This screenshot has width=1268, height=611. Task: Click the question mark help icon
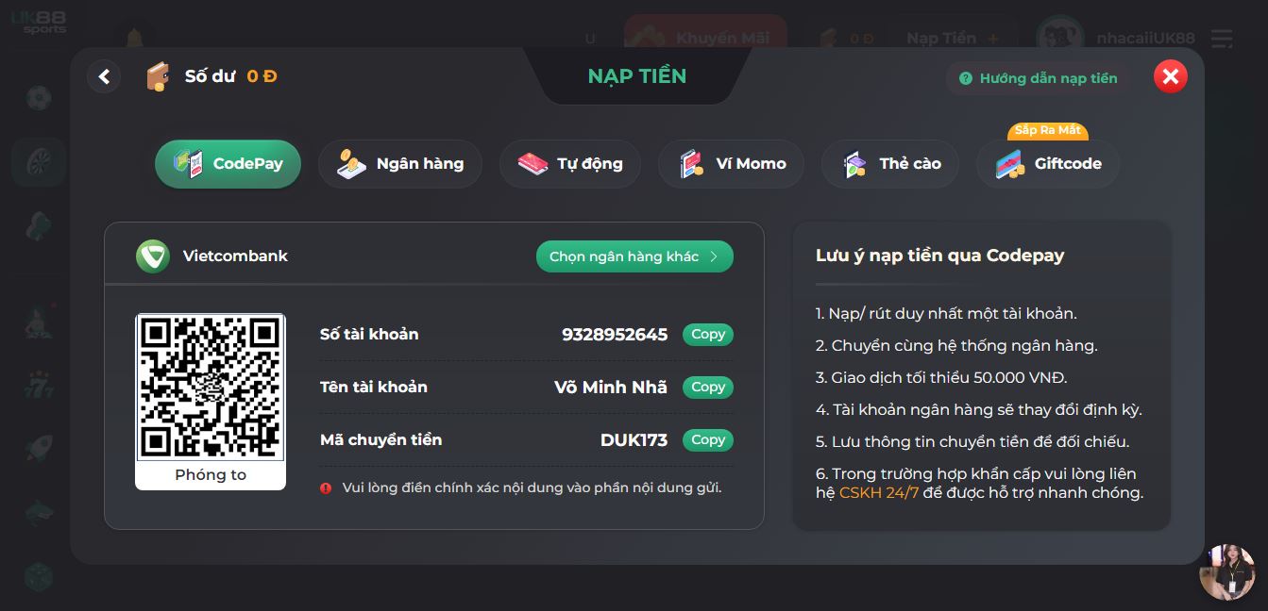point(965,79)
